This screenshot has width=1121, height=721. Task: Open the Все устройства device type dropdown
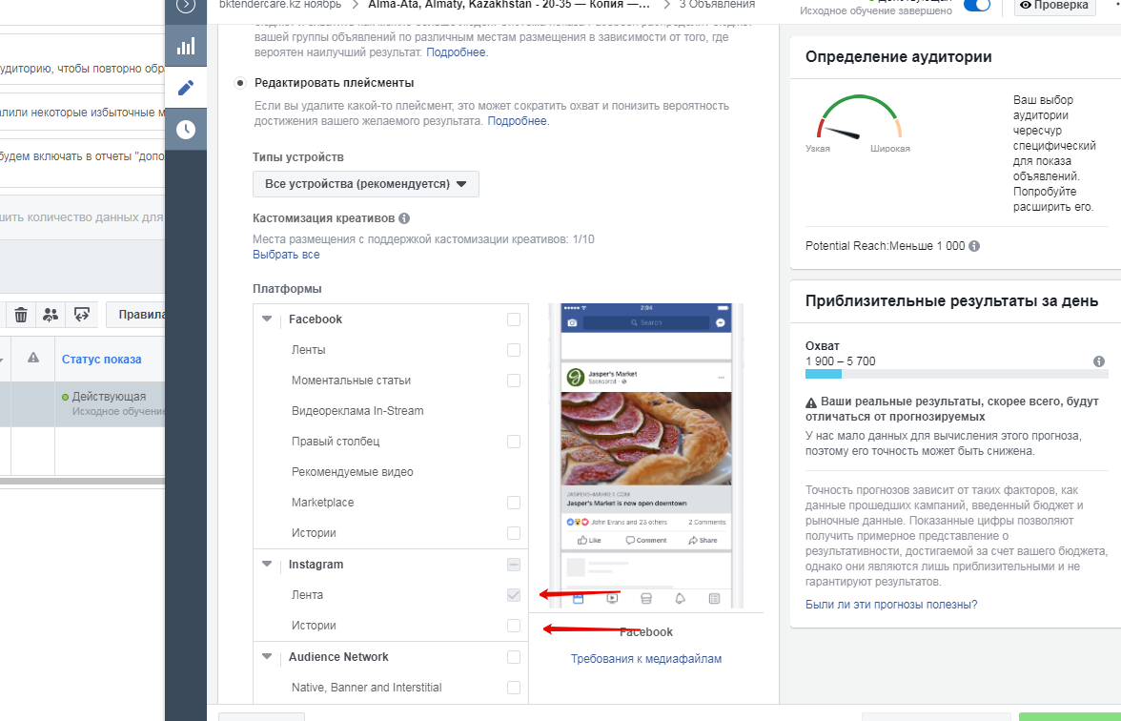point(366,184)
